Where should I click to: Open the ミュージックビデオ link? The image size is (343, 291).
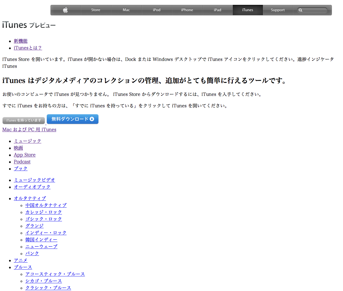tap(34, 180)
